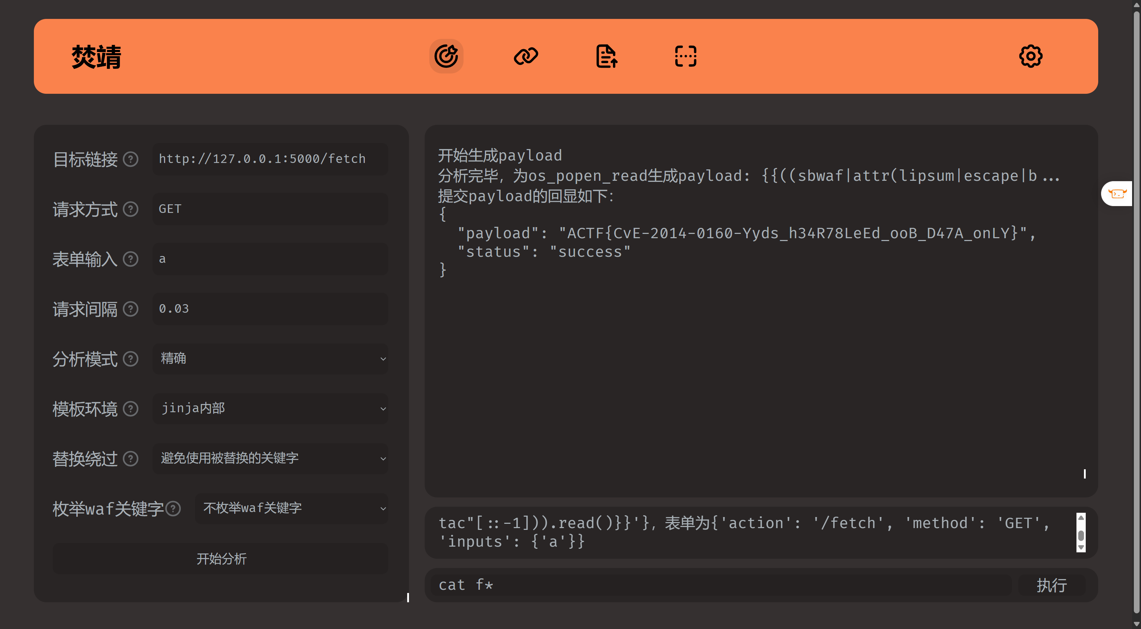Image resolution: width=1141 pixels, height=629 pixels.
Task: Click the 执行 button
Action: 1052,585
